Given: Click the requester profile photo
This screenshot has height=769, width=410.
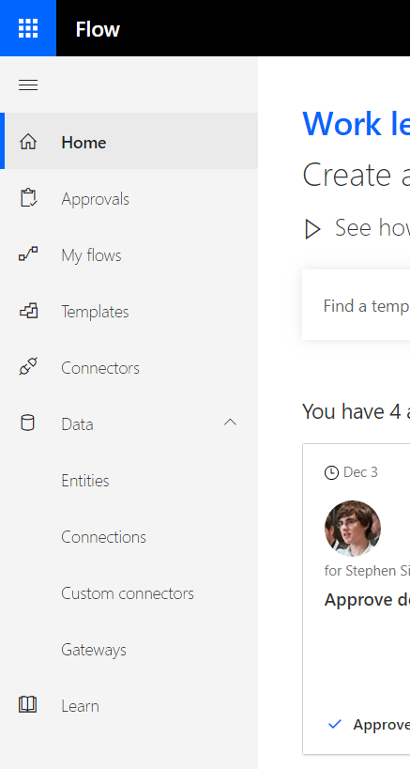Looking at the screenshot, I should click(352, 529).
